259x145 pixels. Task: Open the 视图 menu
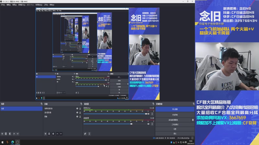pyautogui.click(x=15, y=5)
